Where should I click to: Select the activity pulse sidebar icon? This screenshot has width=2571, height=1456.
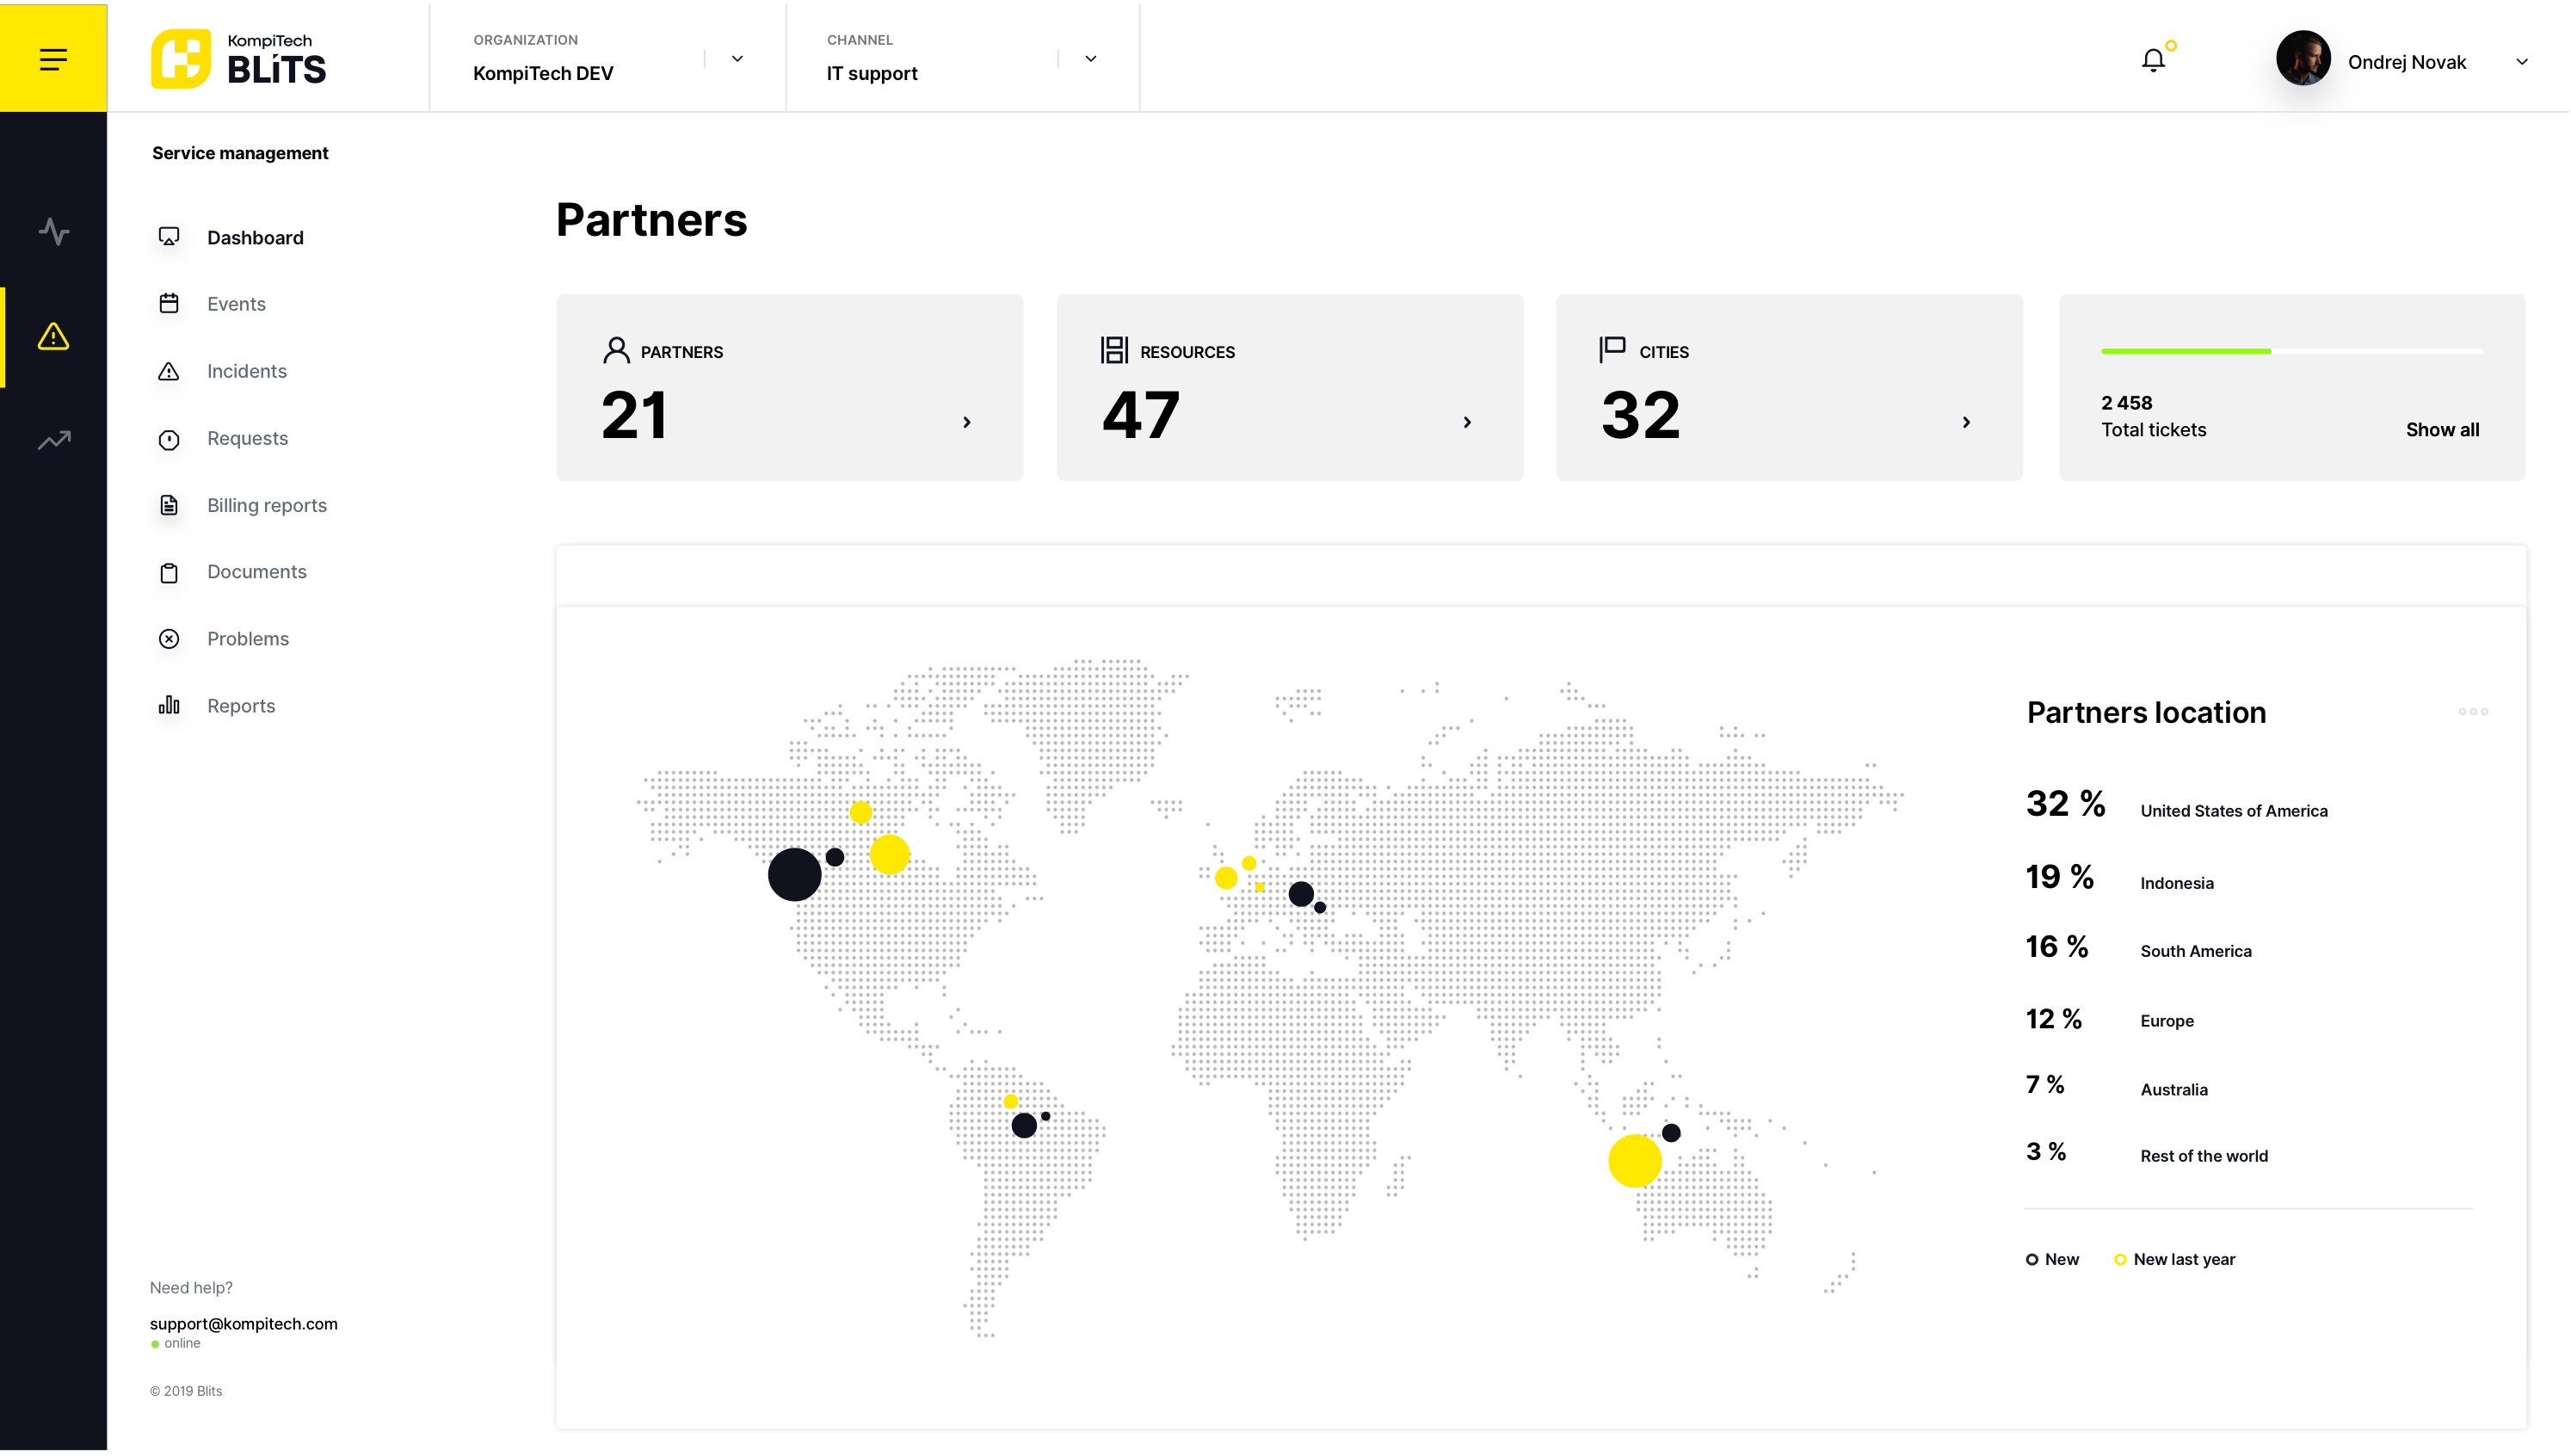point(54,232)
